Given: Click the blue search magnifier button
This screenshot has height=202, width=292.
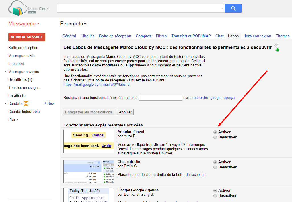Looking at the screenshot, I should [233, 8].
